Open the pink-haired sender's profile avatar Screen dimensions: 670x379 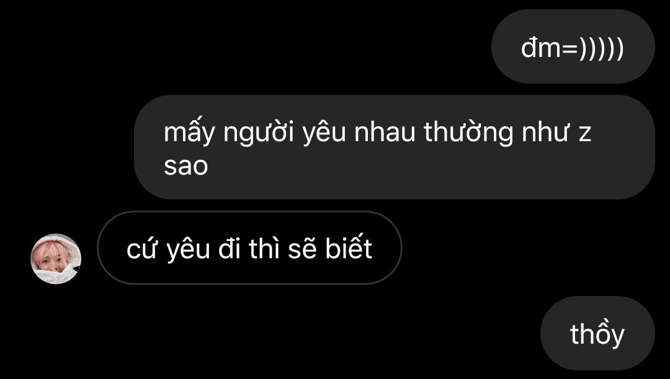[56, 259]
